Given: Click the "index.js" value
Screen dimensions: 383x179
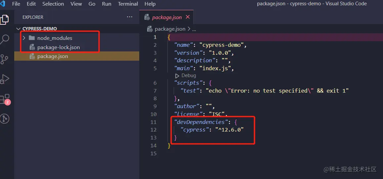Looking at the screenshot, I should 215,69.
